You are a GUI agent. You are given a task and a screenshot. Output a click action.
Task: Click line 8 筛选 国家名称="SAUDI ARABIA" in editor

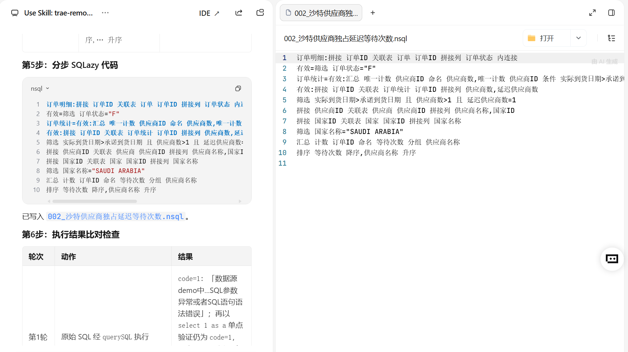(x=350, y=132)
